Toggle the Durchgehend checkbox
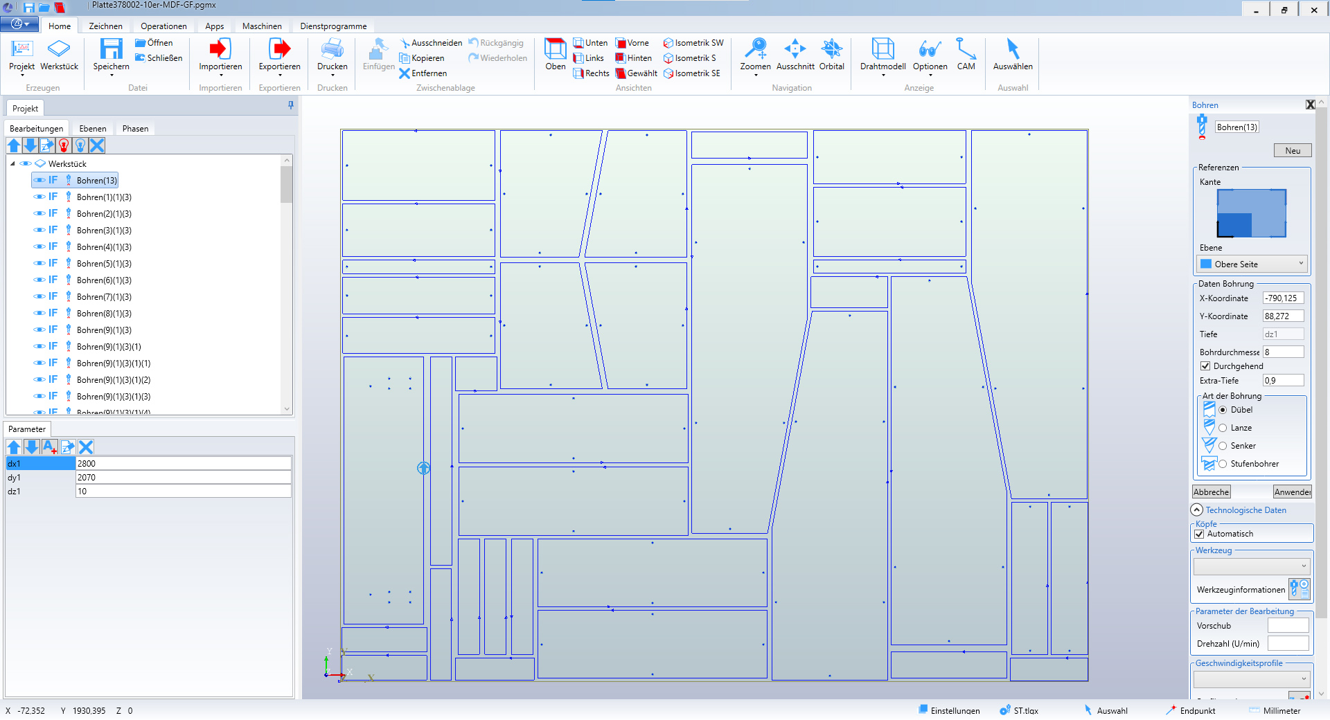The height and width of the screenshot is (720, 1330). [x=1205, y=366]
